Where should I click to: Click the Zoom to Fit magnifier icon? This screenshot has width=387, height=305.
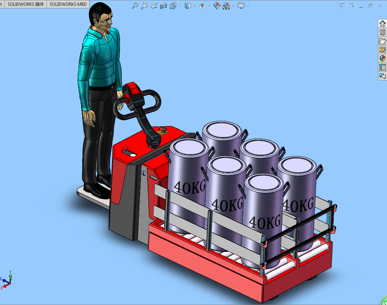coord(135,6)
